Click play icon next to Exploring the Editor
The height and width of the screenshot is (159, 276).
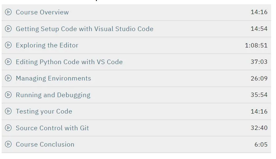8,45
